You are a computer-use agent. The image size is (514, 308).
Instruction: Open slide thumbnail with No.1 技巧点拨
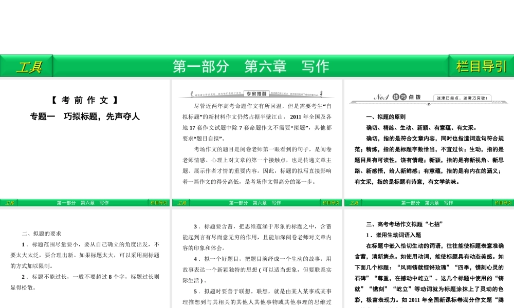[x=429, y=143]
